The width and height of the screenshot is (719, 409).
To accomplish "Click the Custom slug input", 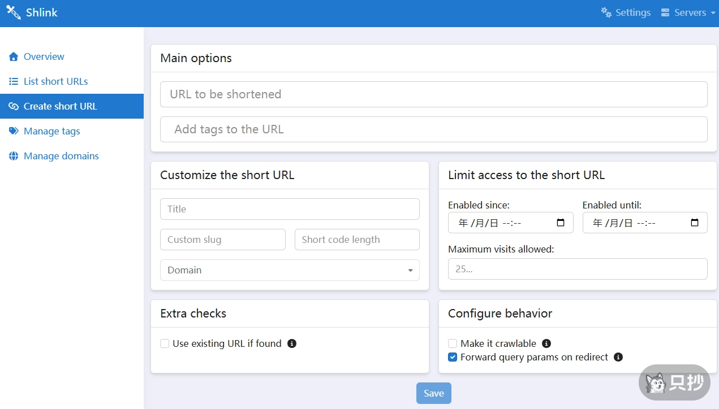I will coord(222,240).
